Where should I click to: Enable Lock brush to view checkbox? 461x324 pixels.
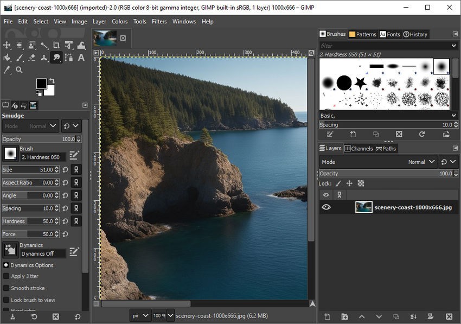click(x=6, y=300)
